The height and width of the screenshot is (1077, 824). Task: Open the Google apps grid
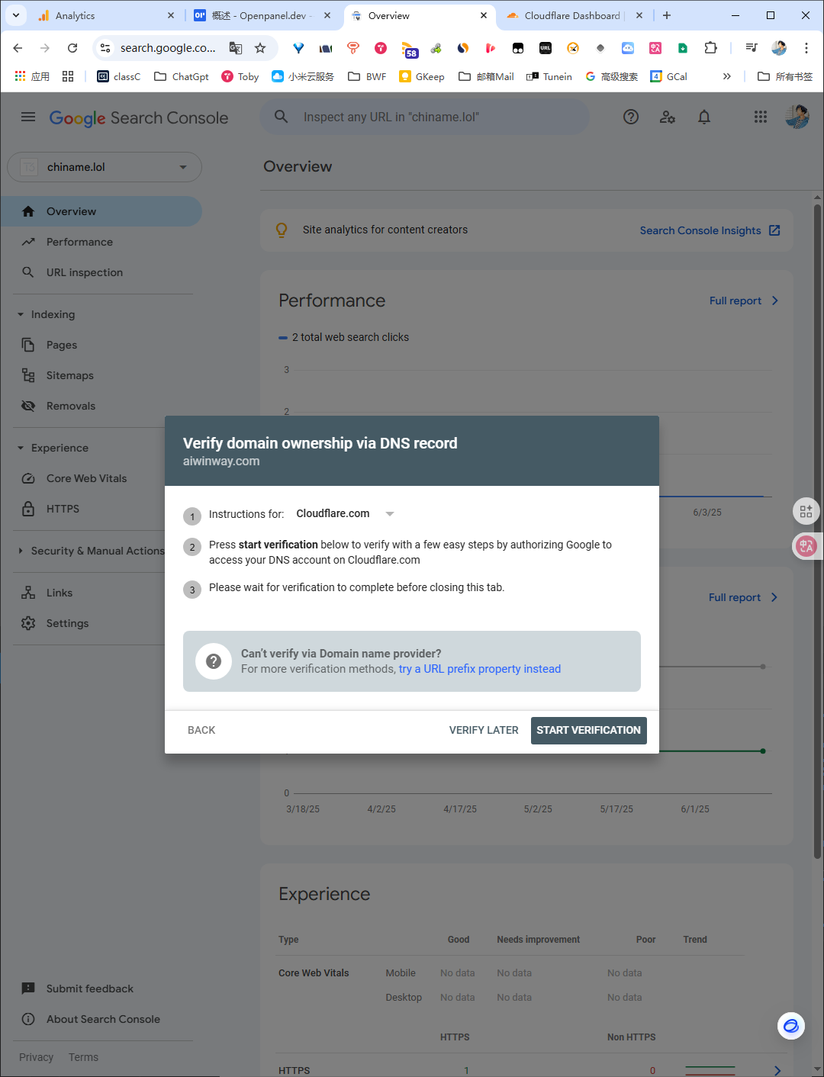tap(761, 117)
